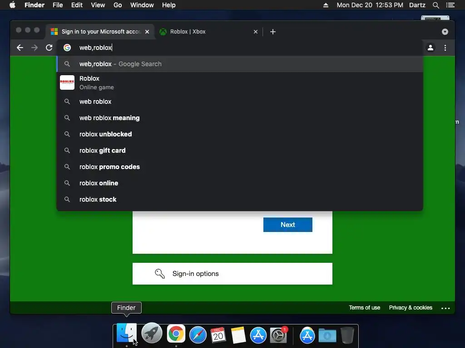The width and height of the screenshot is (465, 348).
Task: Close the Microsoft account sign-in tab
Action: click(x=147, y=32)
